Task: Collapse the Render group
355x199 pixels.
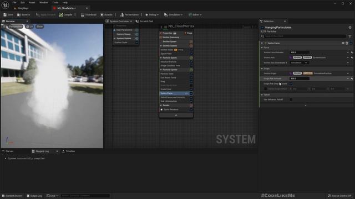Action: (x=161, y=105)
